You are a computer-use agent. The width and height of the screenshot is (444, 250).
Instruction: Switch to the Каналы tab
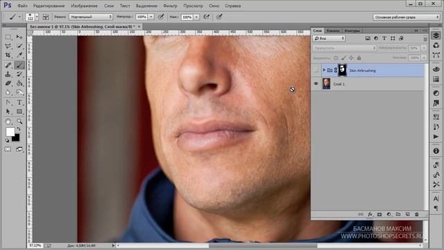[x=333, y=31]
